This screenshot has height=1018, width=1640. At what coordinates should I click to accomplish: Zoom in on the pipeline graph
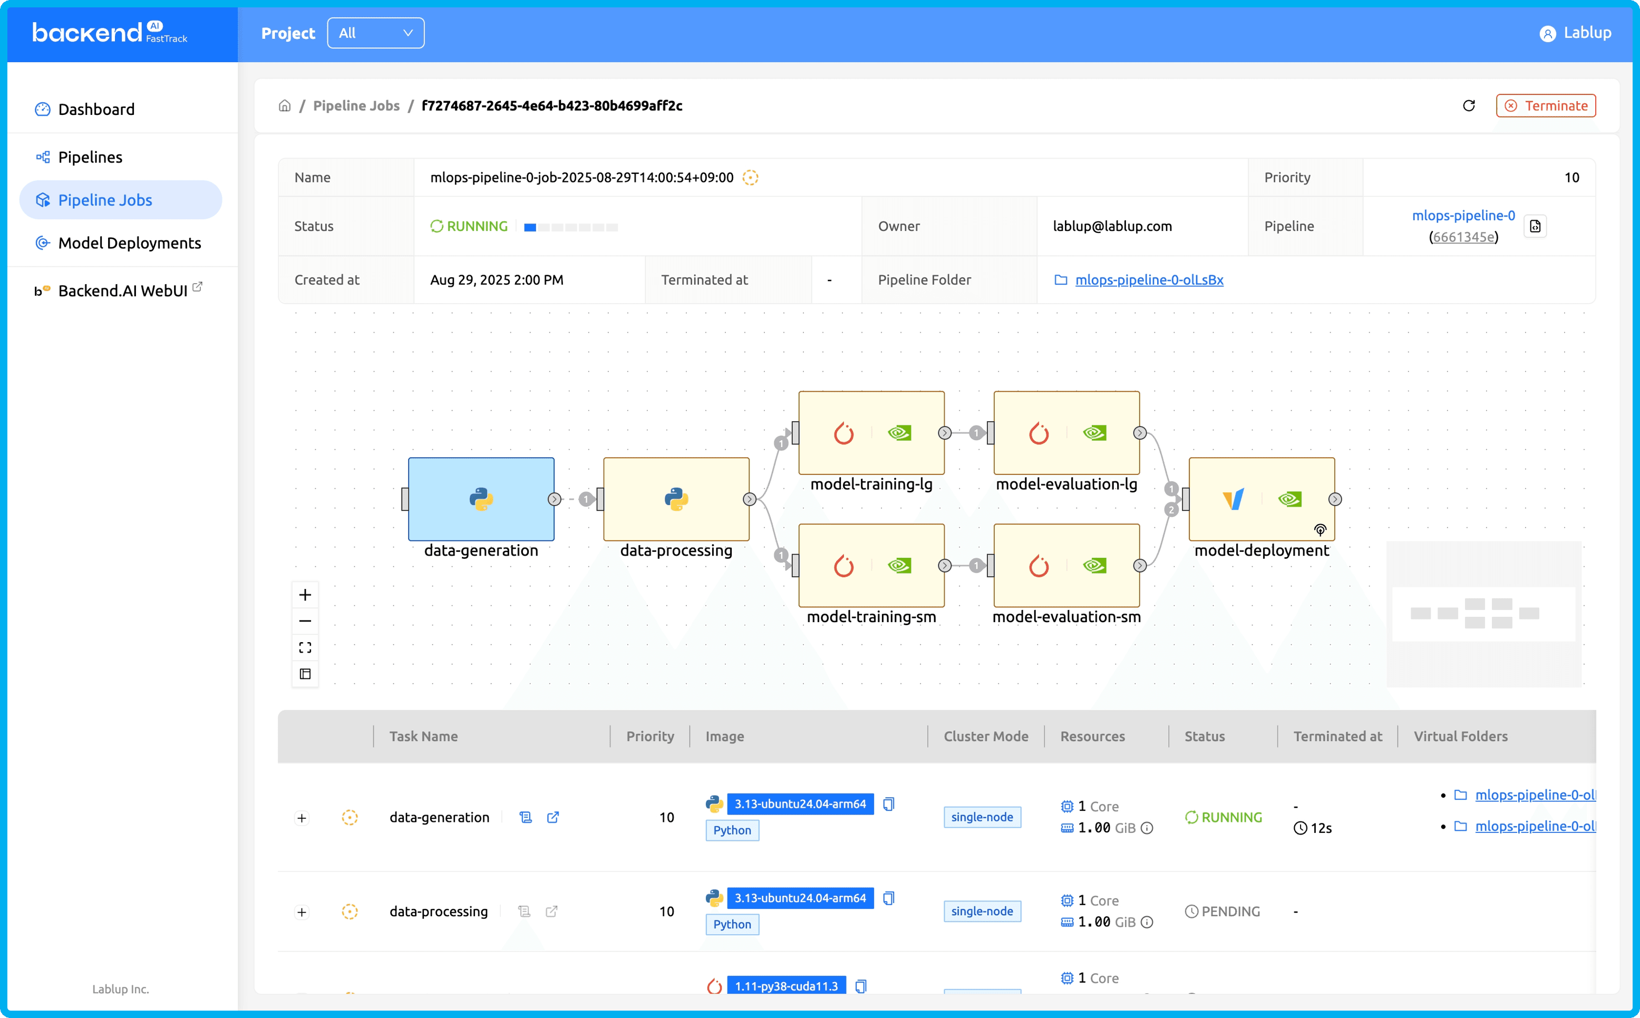[x=305, y=595]
